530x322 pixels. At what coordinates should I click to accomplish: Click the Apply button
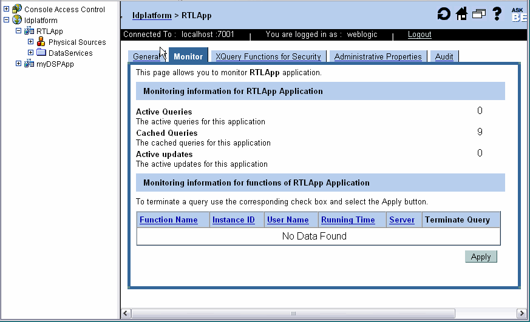(481, 257)
